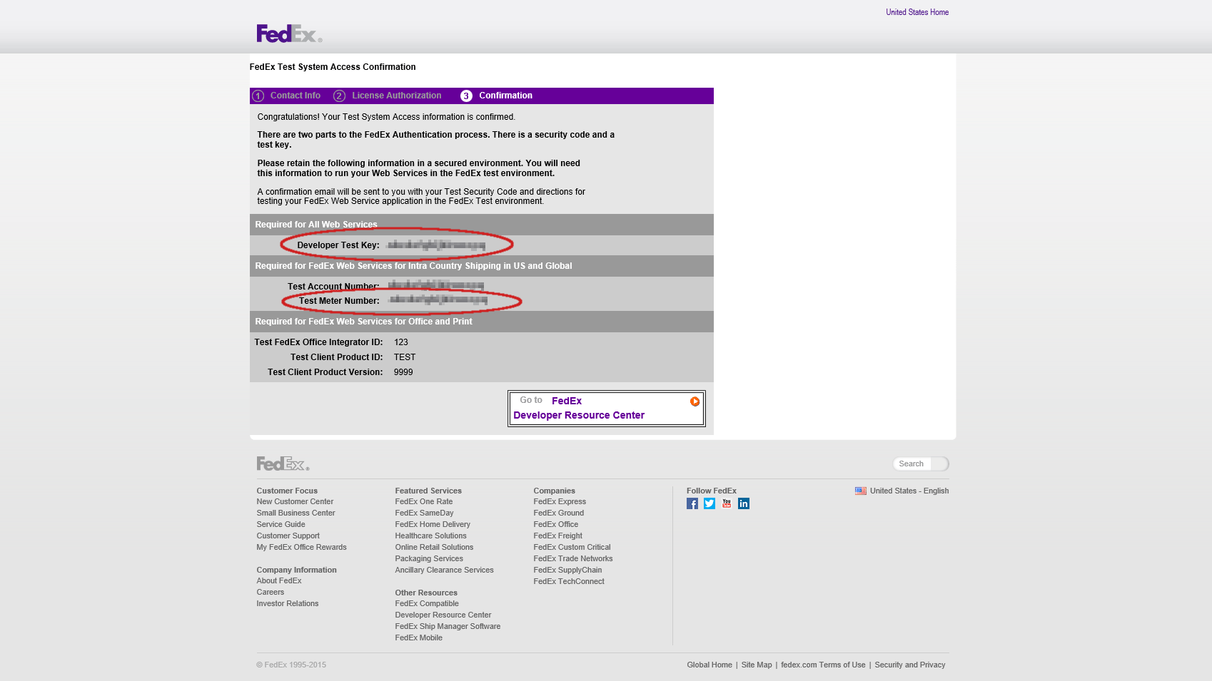Open footer Developer Resource Center link
The width and height of the screenshot is (1212, 681).
pyautogui.click(x=443, y=615)
